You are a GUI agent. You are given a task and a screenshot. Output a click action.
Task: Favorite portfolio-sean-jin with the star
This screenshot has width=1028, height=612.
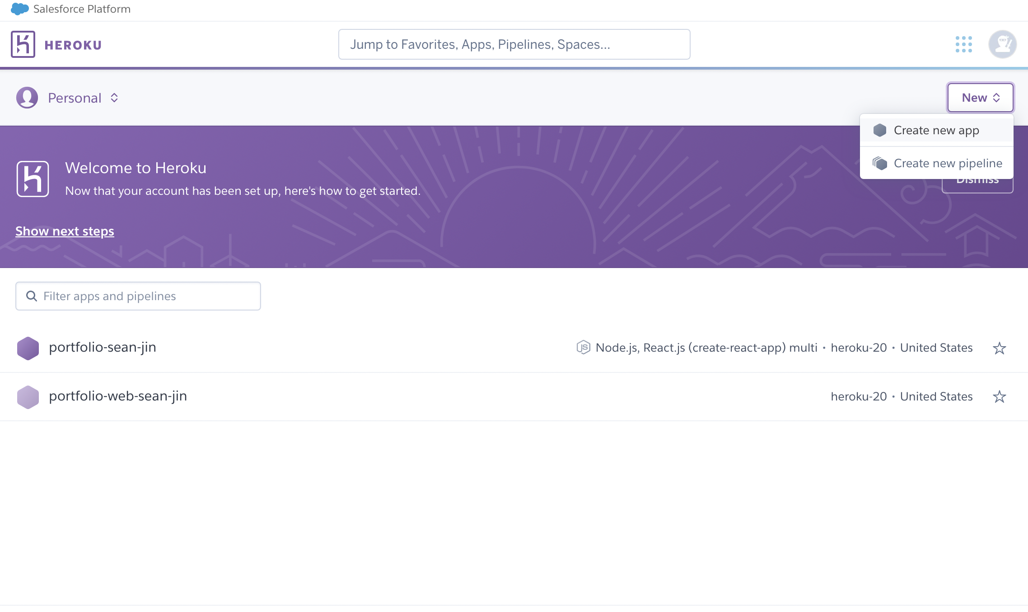[999, 348]
